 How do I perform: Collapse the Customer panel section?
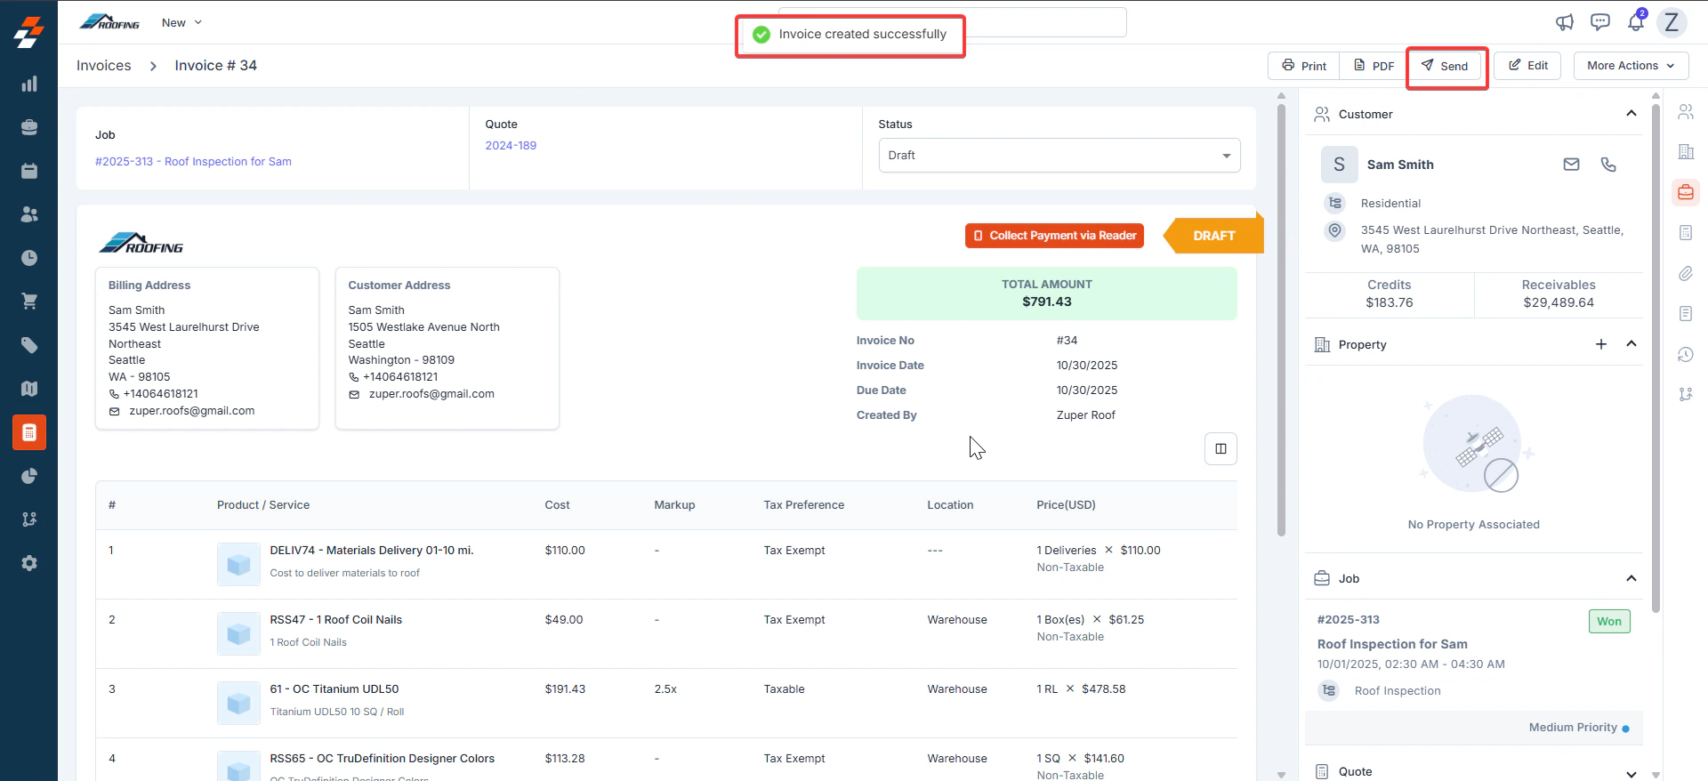click(1631, 114)
